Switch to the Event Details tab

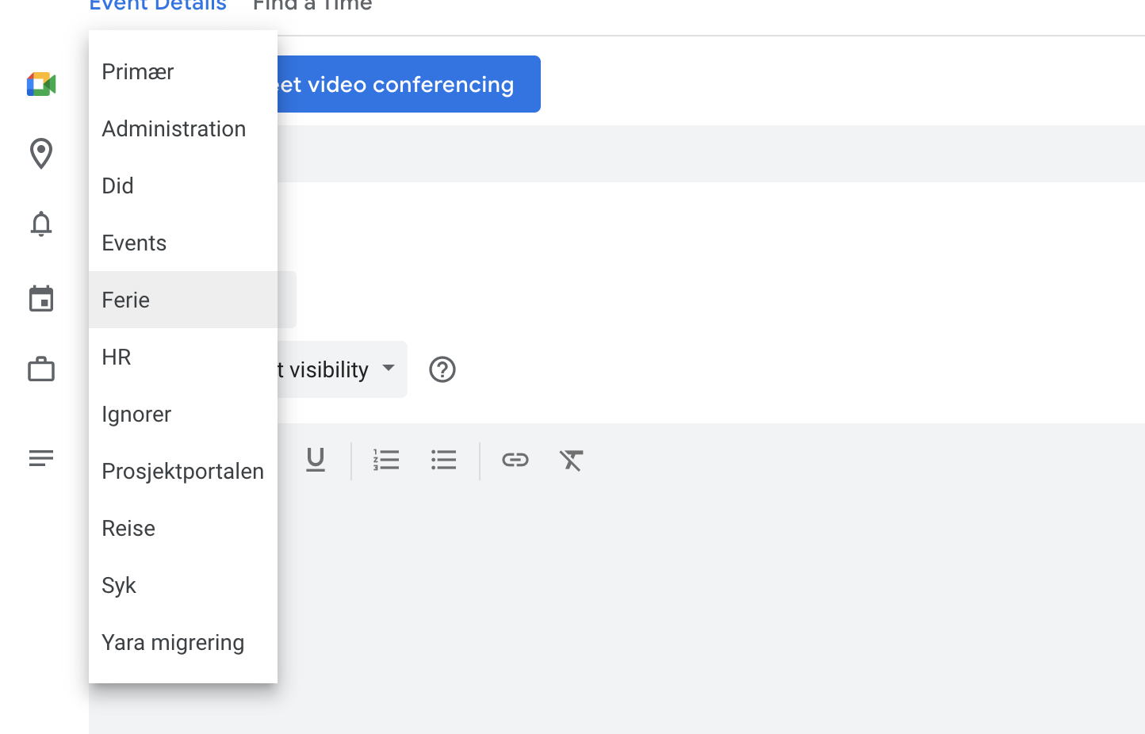point(158,6)
